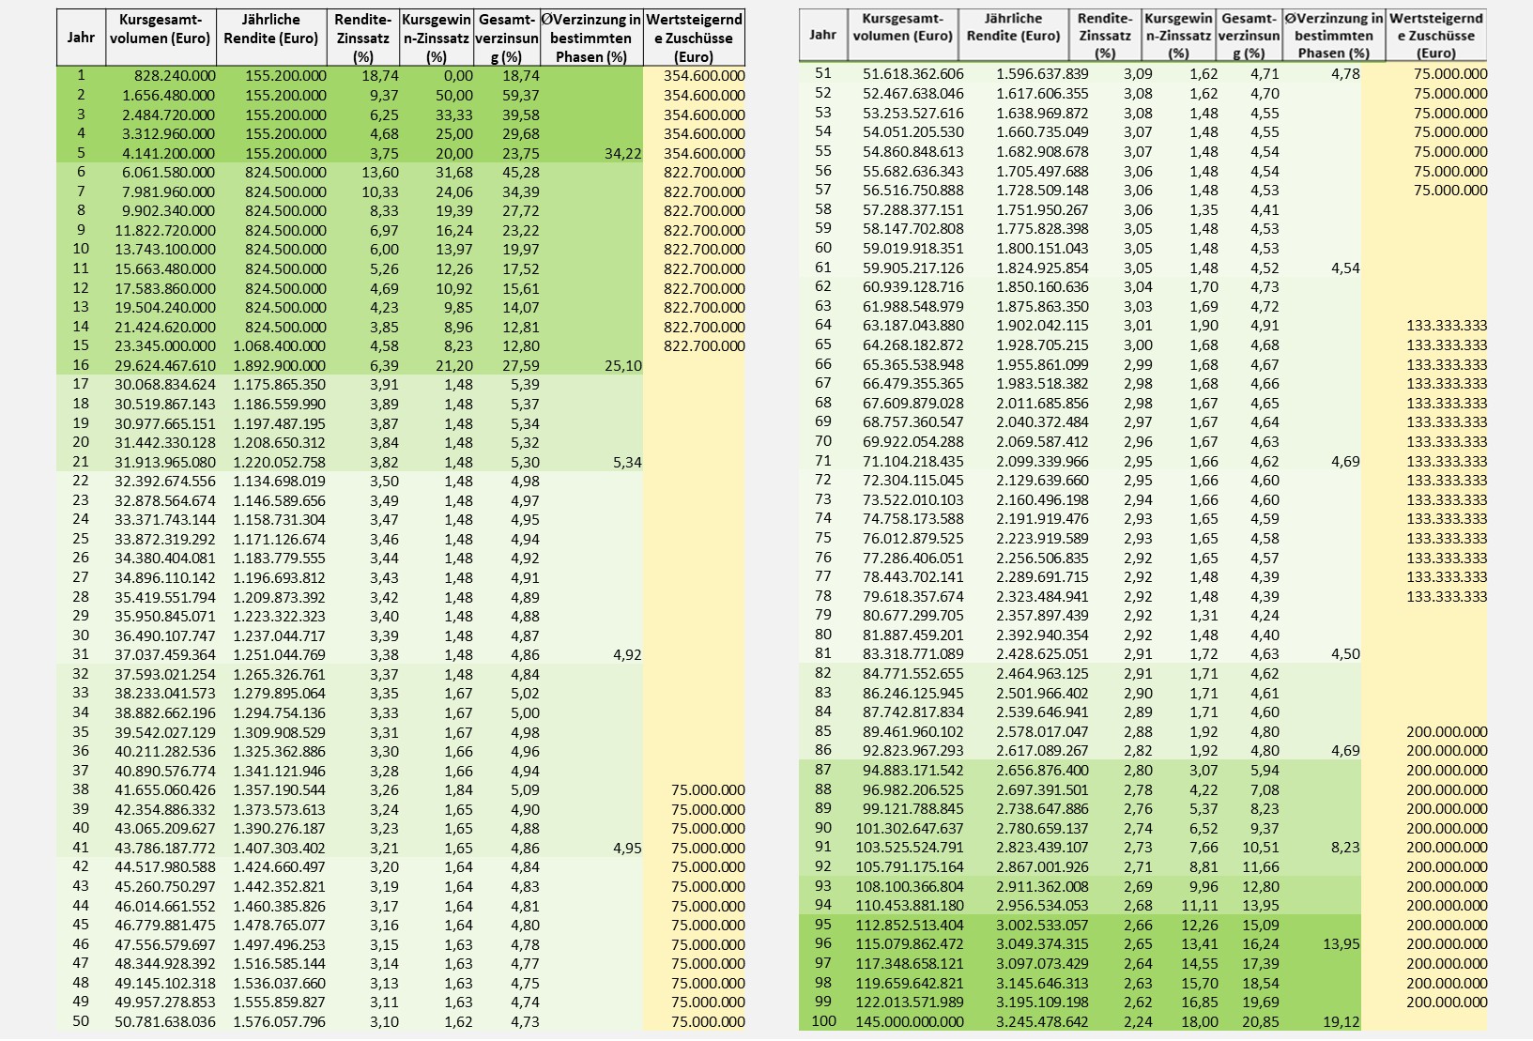Select cell value 110.453.881.180
The height and width of the screenshot is (1041, 1533).
pyautogui.click(x=910, y=906)
